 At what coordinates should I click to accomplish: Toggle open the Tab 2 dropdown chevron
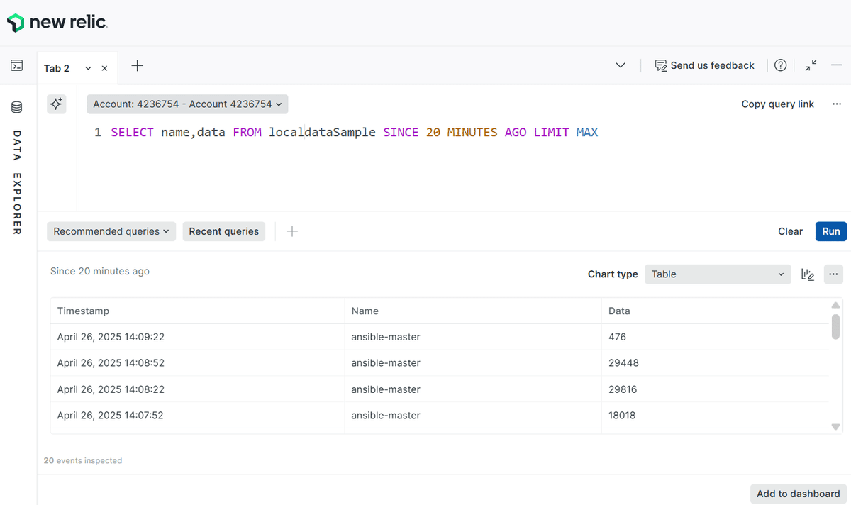(87, 68)
